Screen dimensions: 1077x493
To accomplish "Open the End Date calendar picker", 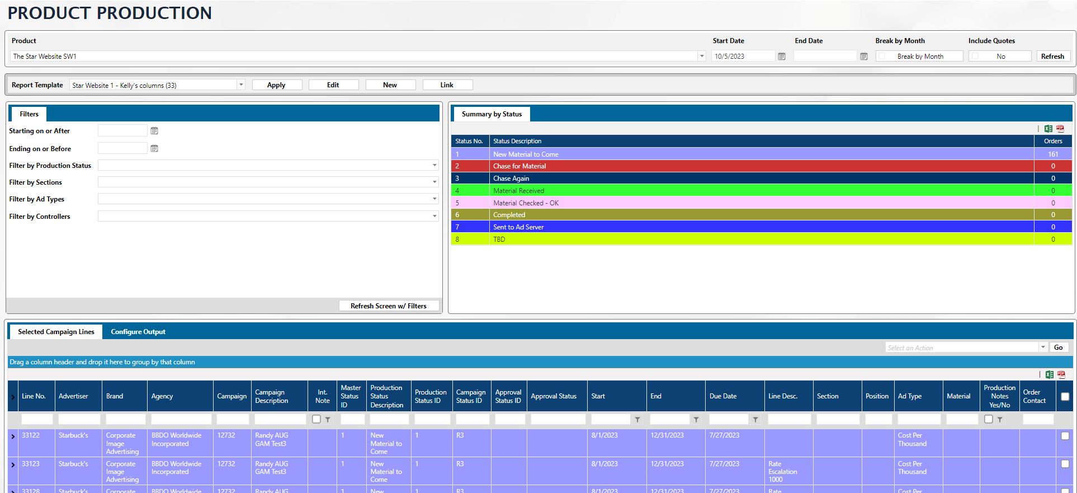I will [864, 57].
